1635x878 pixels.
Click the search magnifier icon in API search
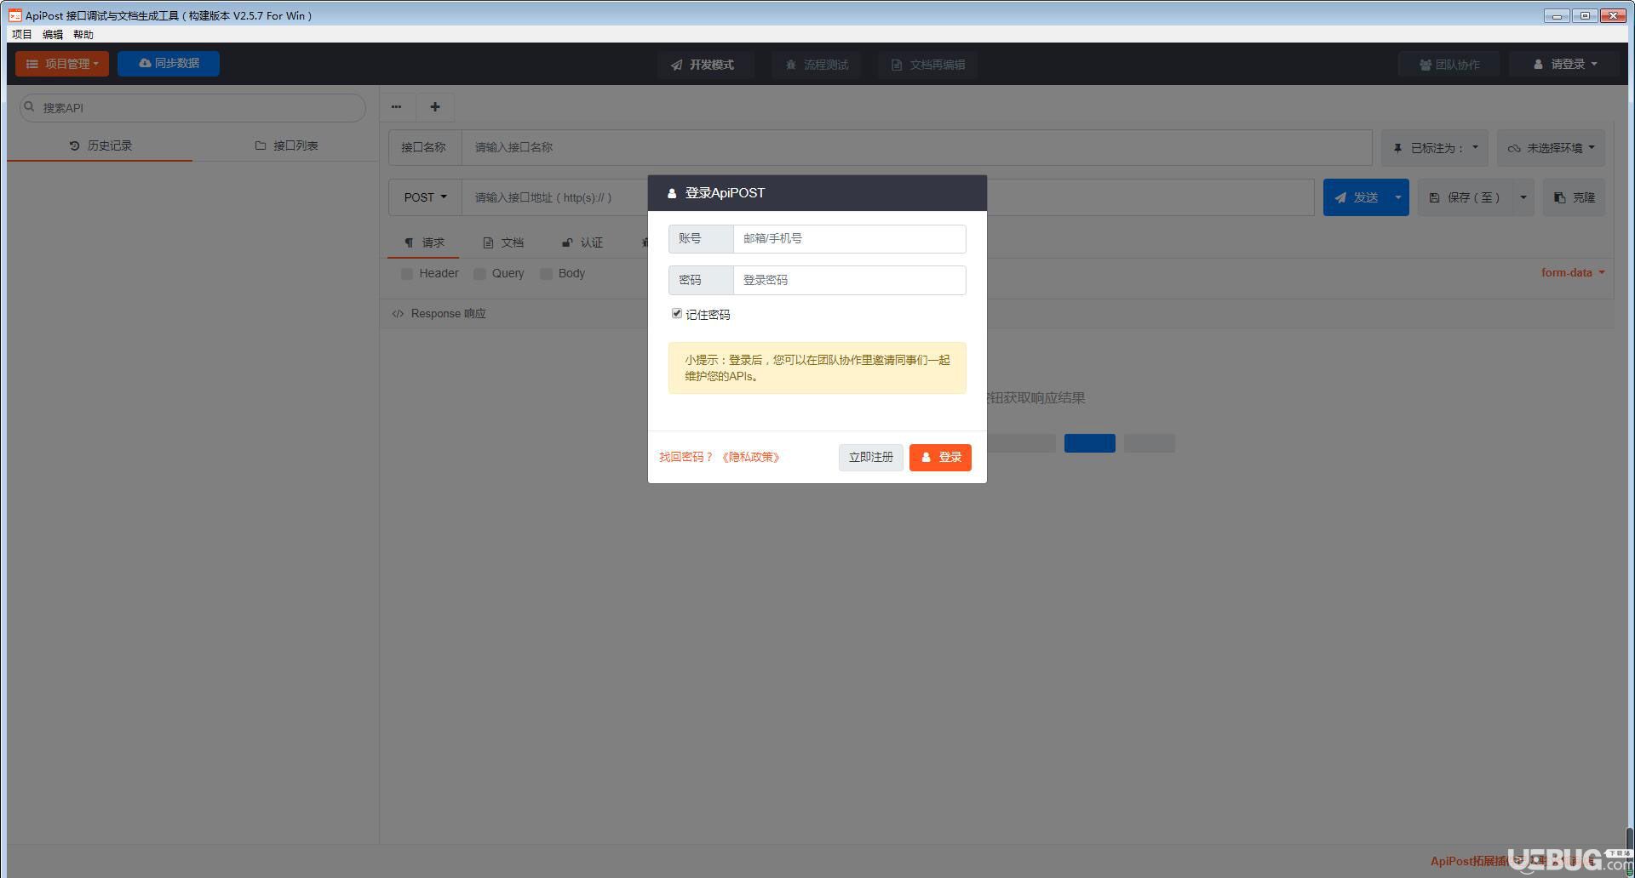[30, 107]
